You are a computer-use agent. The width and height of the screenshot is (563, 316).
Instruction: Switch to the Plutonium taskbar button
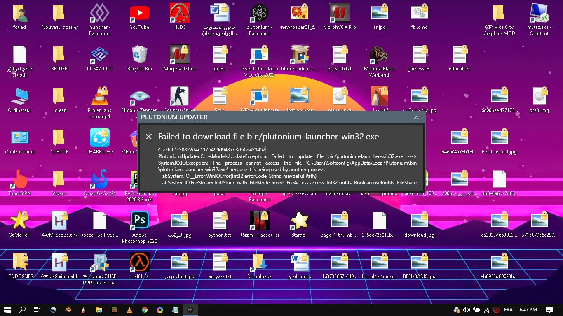click(190, 310)
